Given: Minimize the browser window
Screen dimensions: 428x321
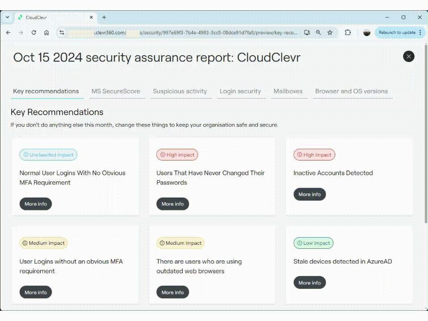Looking at the screenshot, I should coord(387,17).
